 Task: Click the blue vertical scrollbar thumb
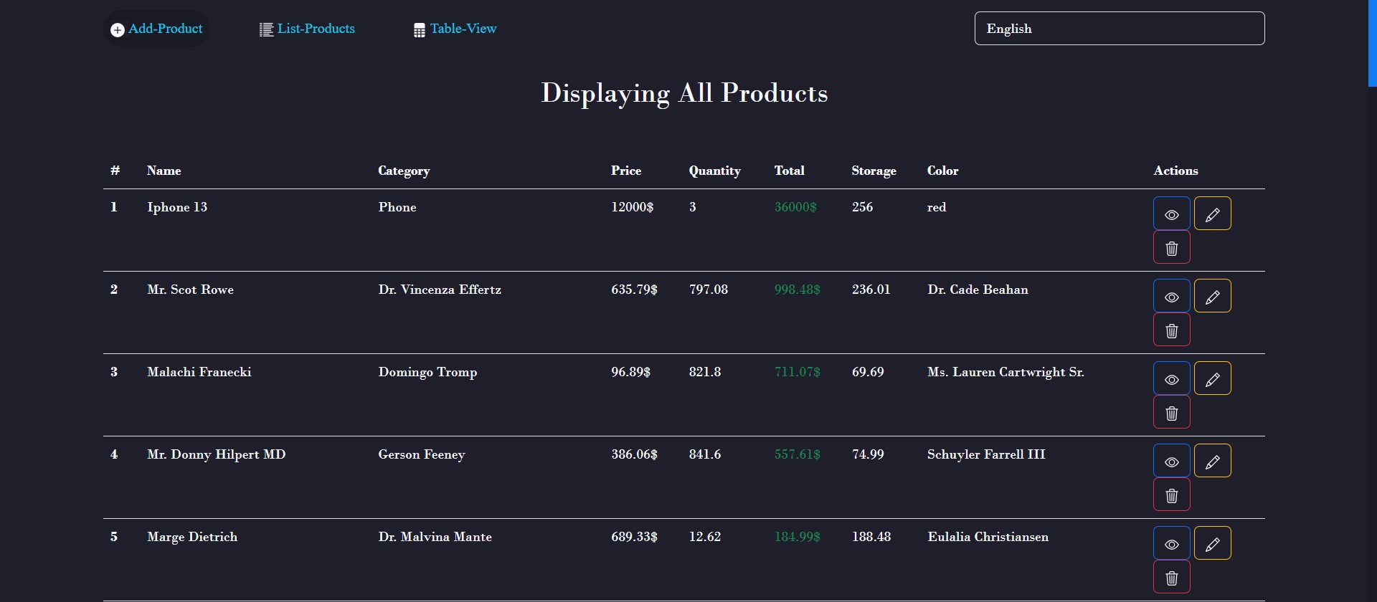click(1372, 43)
